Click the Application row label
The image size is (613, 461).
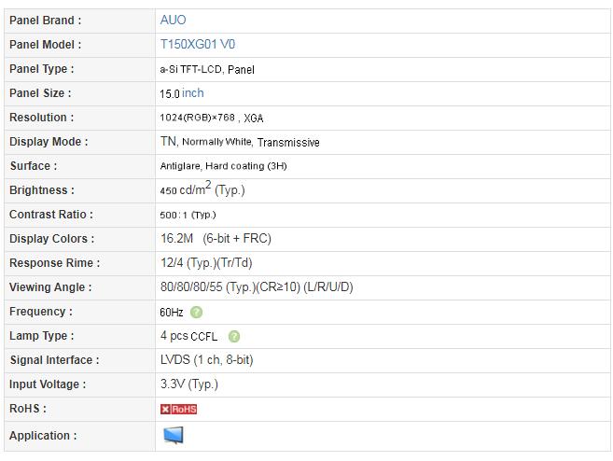(43, 436)
